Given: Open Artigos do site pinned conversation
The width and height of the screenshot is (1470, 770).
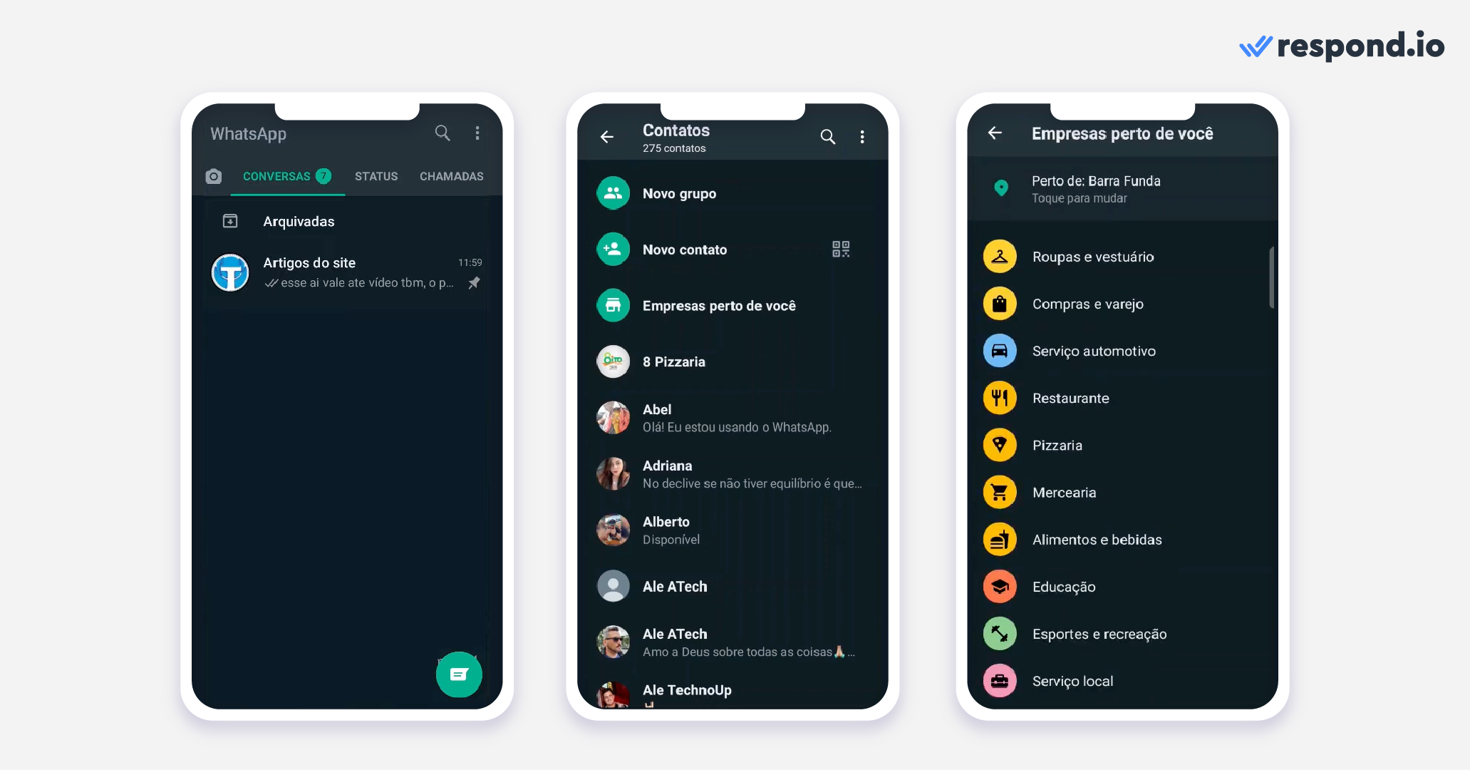Looking at the screenshot, I should (346, 272).
